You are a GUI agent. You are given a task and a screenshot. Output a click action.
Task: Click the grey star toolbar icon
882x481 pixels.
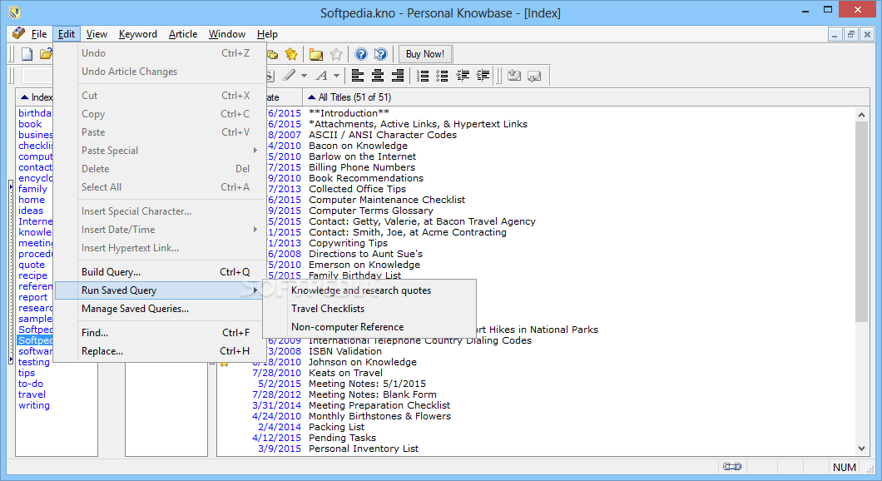pos(336,54)
